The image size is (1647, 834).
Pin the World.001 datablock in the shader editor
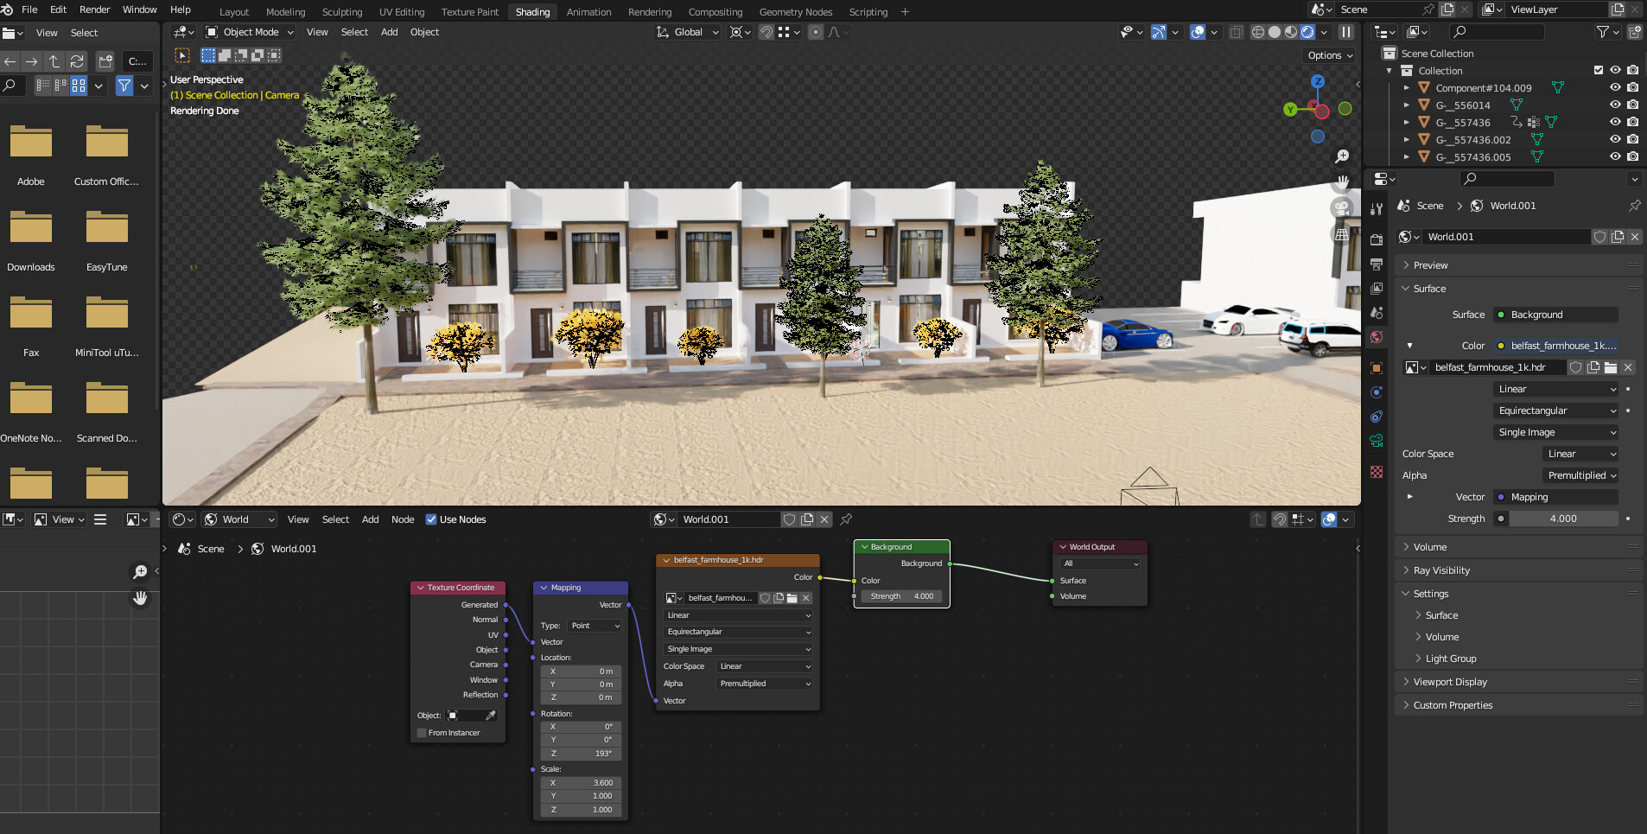pyautogui.click(x=846, y=519)
